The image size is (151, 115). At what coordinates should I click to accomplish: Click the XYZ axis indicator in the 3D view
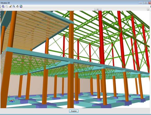11,99
